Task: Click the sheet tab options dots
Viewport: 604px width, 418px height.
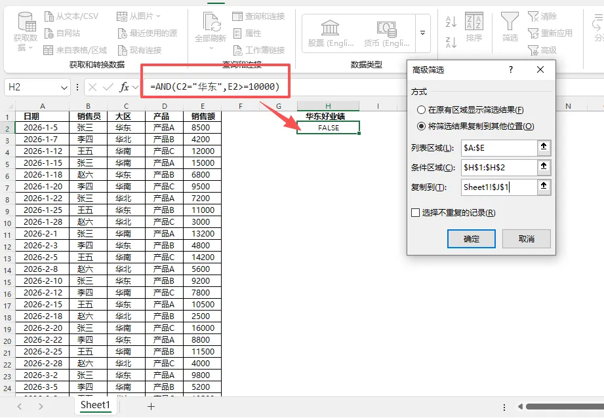Action: click(504, 407)
